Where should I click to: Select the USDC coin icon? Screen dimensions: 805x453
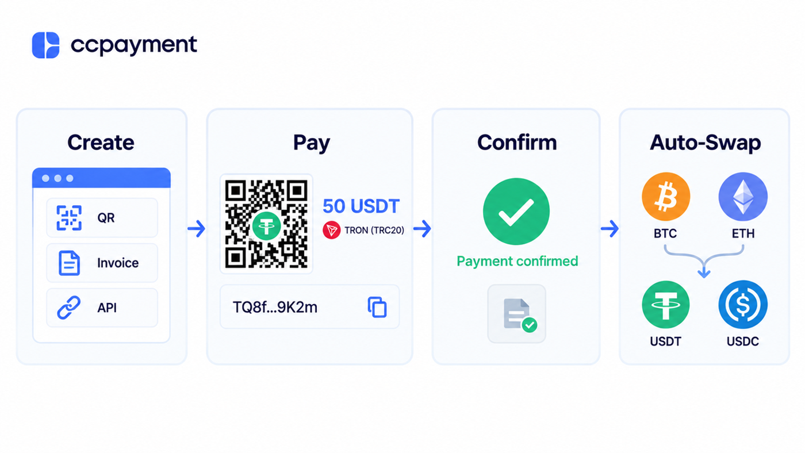[743, 304]
